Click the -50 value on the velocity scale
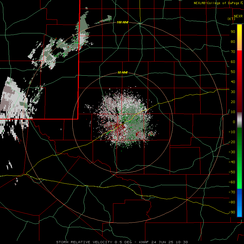This screenshot has width=244, height=244. pyautogui.click(x=232, y=172)
